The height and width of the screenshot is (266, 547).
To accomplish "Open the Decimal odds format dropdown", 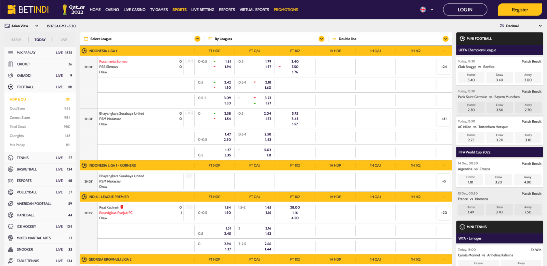I will click(x=540, y=26).
